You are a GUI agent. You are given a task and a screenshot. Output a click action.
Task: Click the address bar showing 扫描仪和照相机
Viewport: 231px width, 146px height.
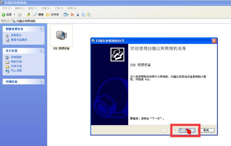coord(121,21)
